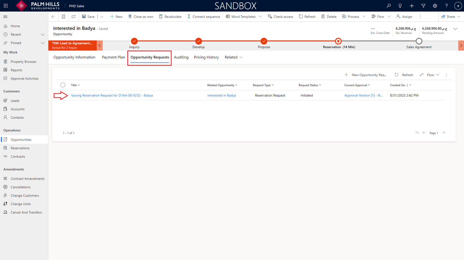Expand Pinned in sidebar
Screen dimensions: 464x260
pos(43,43)
